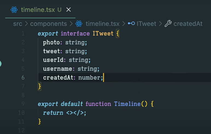
Task: Place cursor on the Timeline function name
Action: click(x=127, y=104)
